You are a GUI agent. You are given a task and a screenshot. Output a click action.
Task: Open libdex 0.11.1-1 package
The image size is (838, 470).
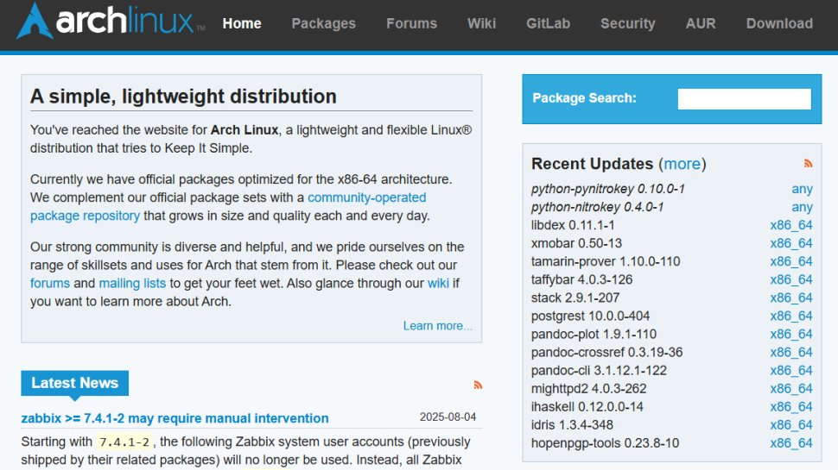(573, 225)
